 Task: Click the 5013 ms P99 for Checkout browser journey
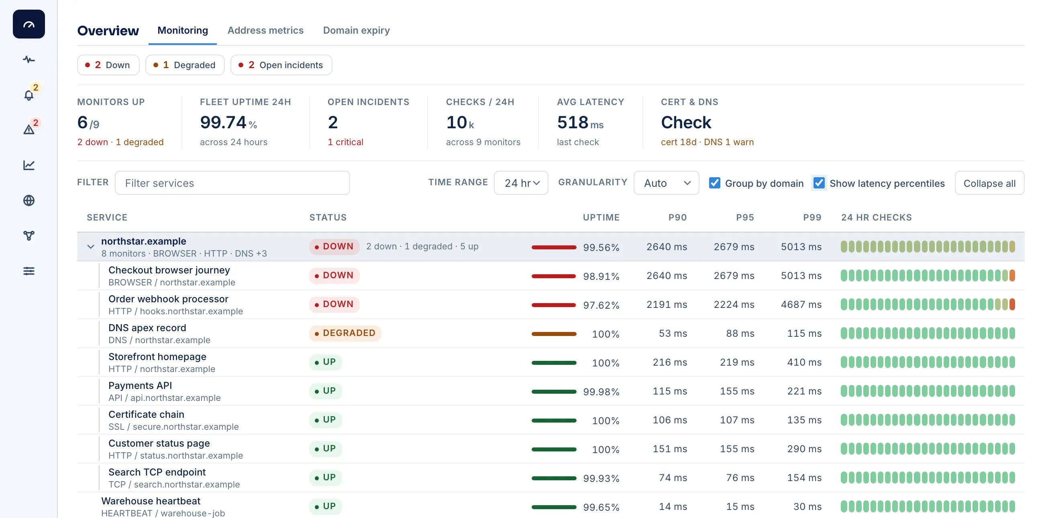[801, 275]
